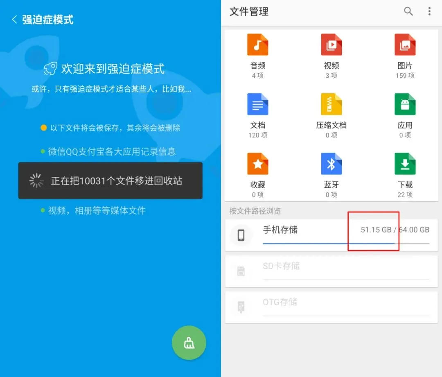The height and width of the screenshot is (377, 442).
Task: Click the 3 项 count under 视频
Action: coord(331,76)
